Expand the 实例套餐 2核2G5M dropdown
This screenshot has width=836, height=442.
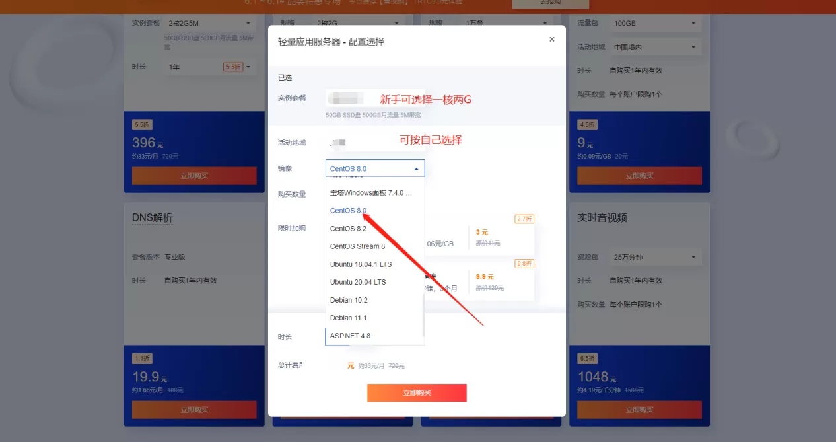[210, 23]
